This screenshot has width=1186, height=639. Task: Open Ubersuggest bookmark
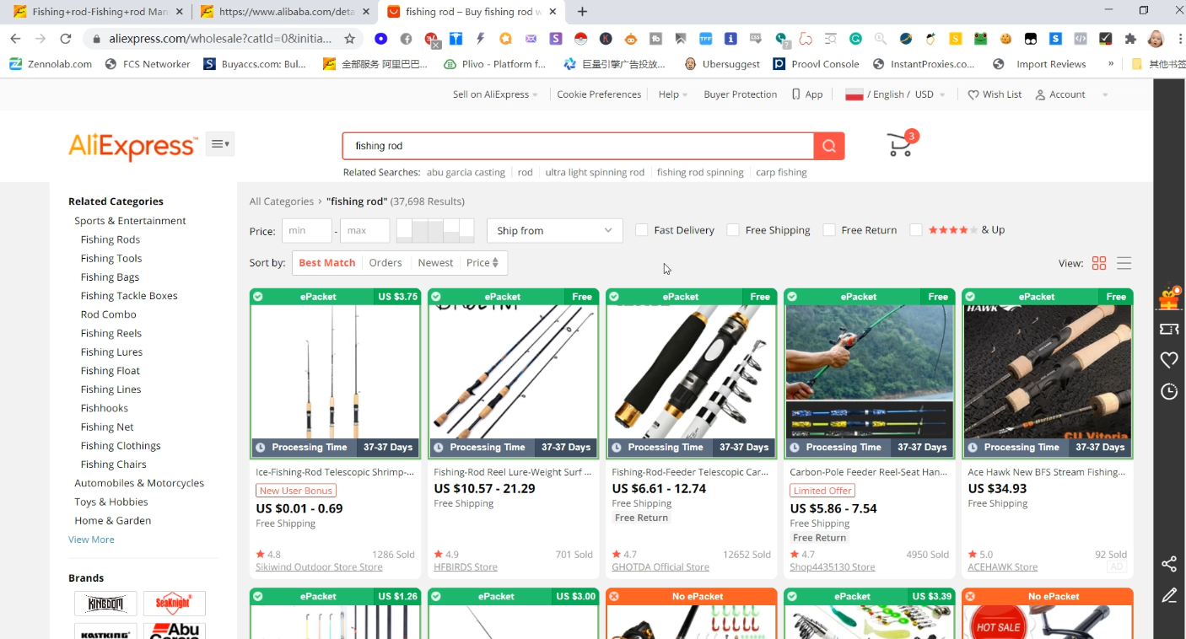tap(722, 64)
